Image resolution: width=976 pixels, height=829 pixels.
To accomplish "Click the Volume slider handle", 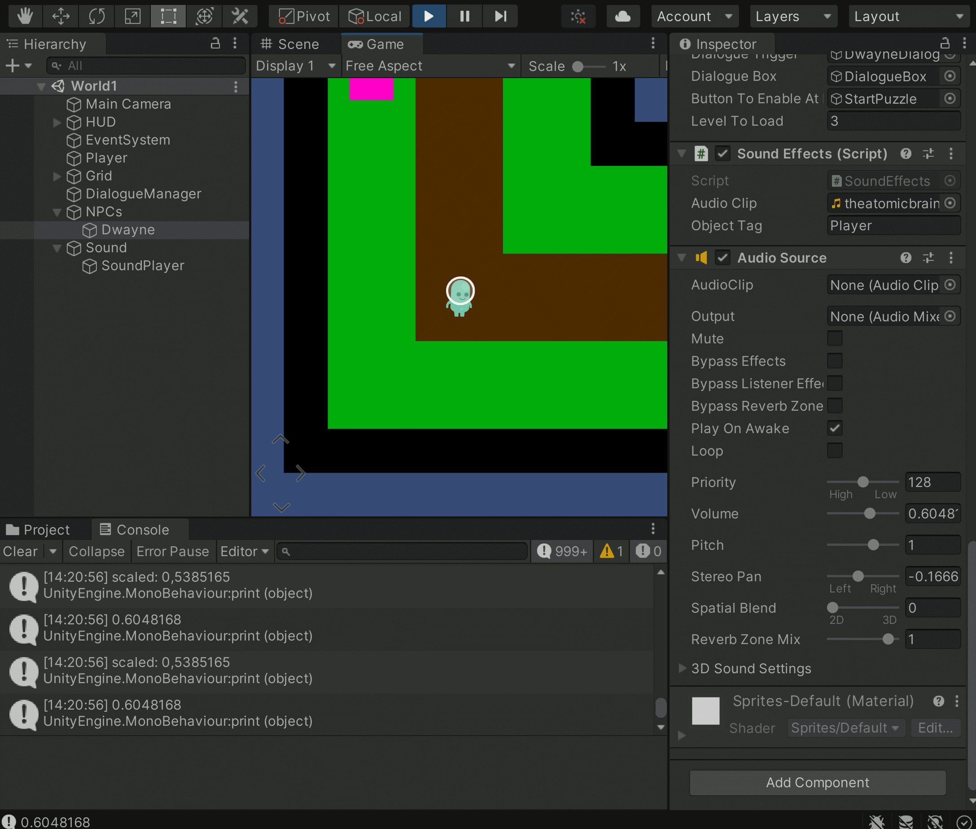I will pos(870,513).
